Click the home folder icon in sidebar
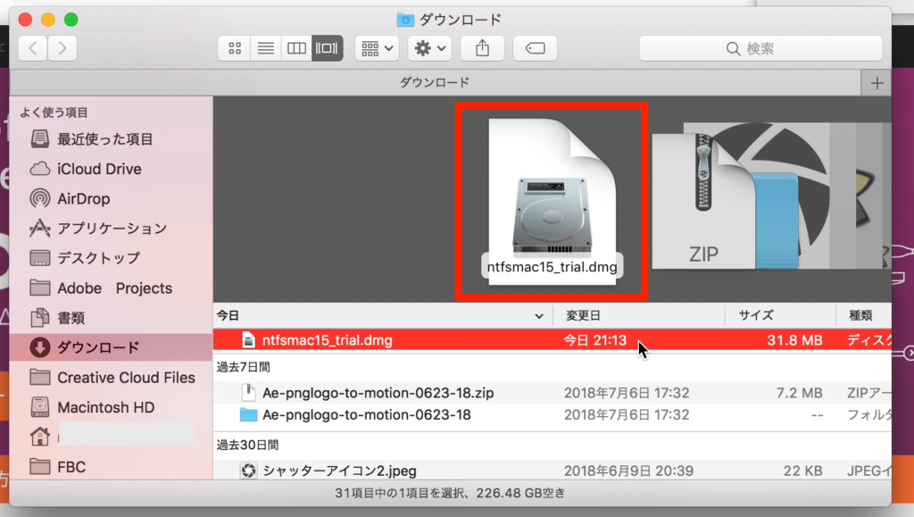This screenshot has width=914, height=517. click(39, 437)
